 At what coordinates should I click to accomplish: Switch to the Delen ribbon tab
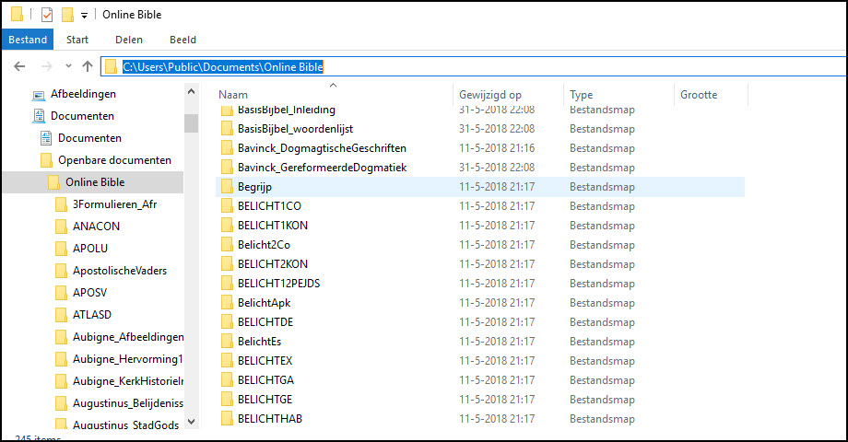[x=129, y=40]
